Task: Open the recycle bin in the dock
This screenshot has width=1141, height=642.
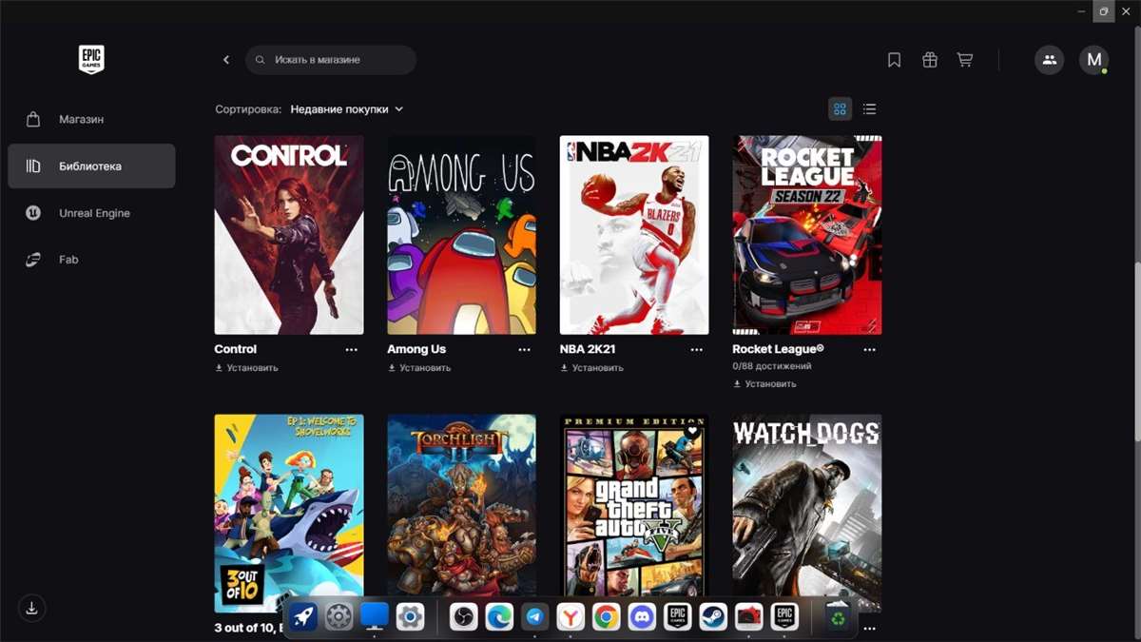Action: click(x=838, y=617)
